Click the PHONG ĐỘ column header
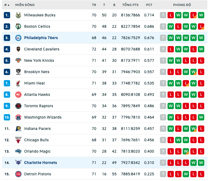 click(182, 5)
